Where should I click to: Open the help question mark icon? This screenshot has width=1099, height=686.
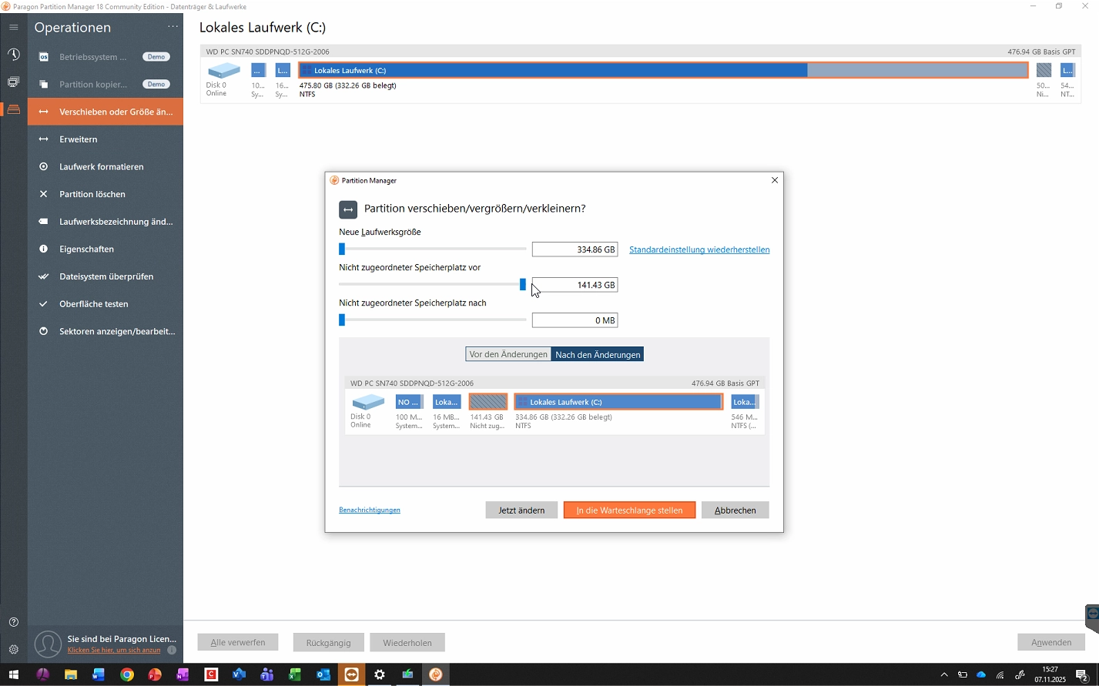(14, 622)
